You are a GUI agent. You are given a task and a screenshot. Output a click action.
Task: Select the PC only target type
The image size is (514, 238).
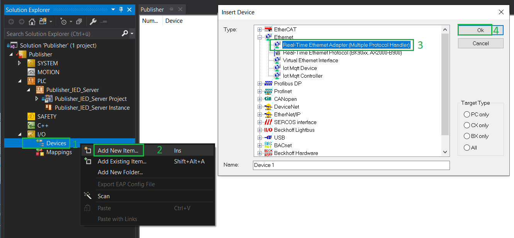pyautogui.click(x=467, y=114)
